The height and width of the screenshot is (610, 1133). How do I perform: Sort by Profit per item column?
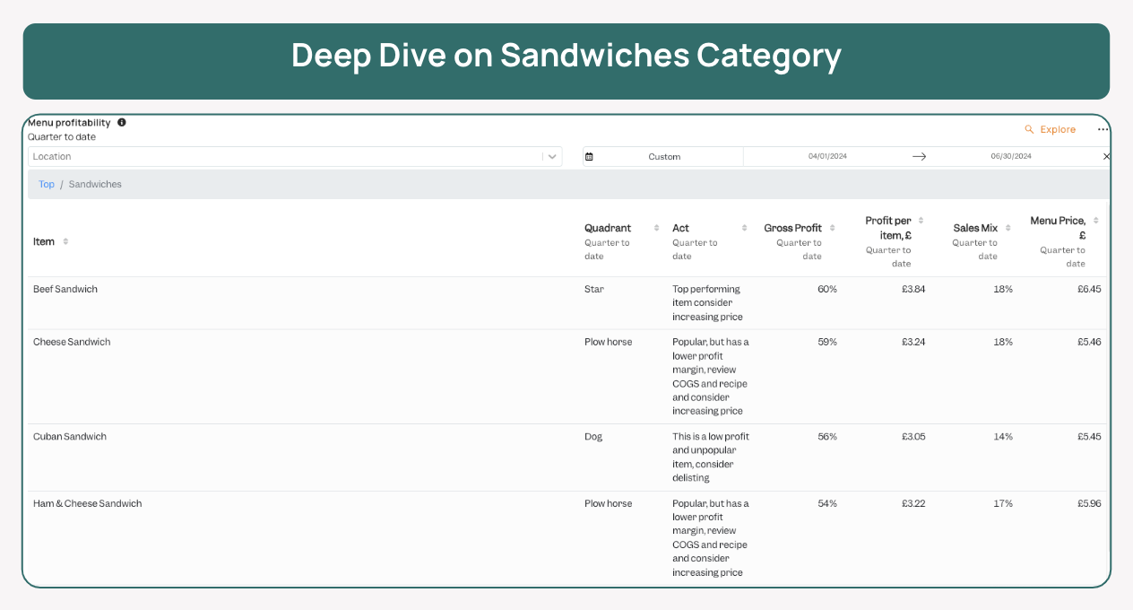[x=921, y=221]
